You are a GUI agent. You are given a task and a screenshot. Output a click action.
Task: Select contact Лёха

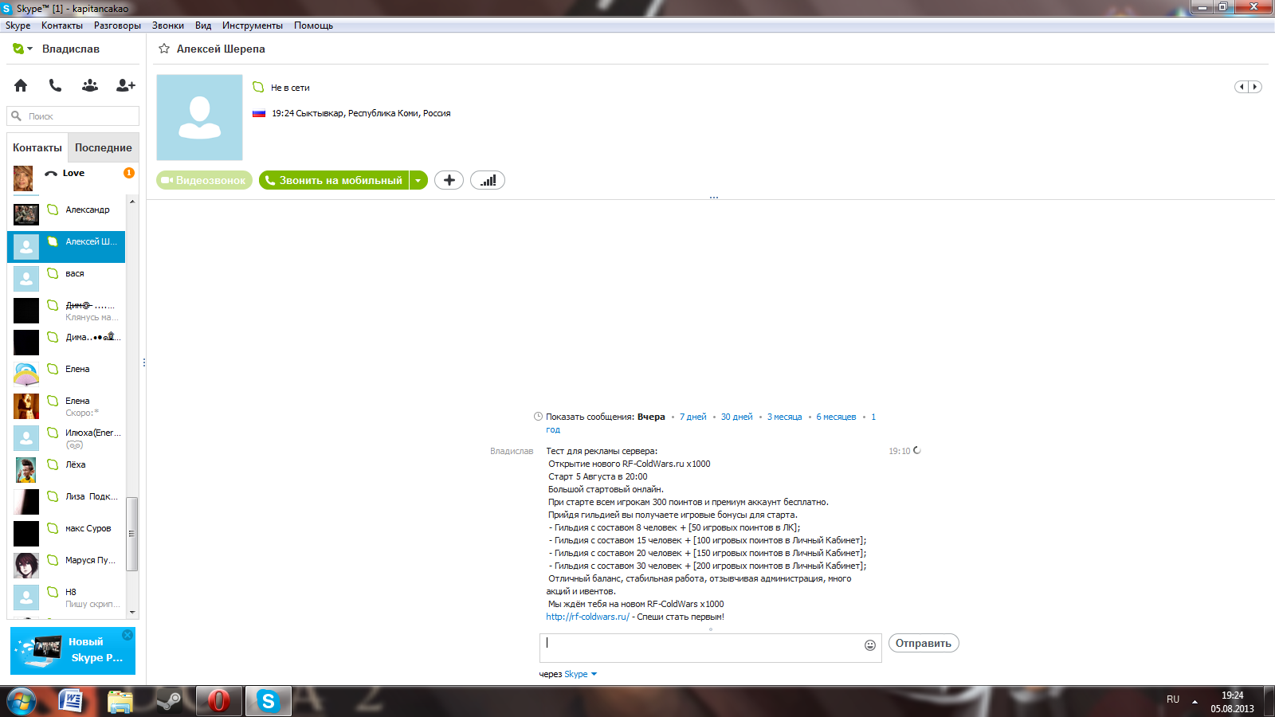pos(66,469)
